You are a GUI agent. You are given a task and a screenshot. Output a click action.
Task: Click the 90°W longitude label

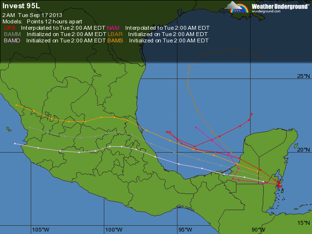coord(258,230)
